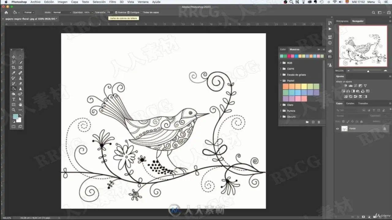Select the Hand tool

[x=20, y=105]
